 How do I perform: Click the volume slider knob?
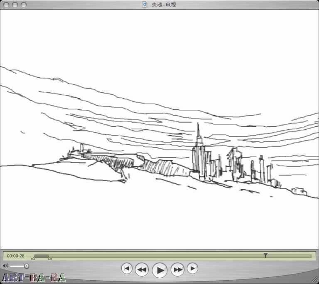click(27, 266)
